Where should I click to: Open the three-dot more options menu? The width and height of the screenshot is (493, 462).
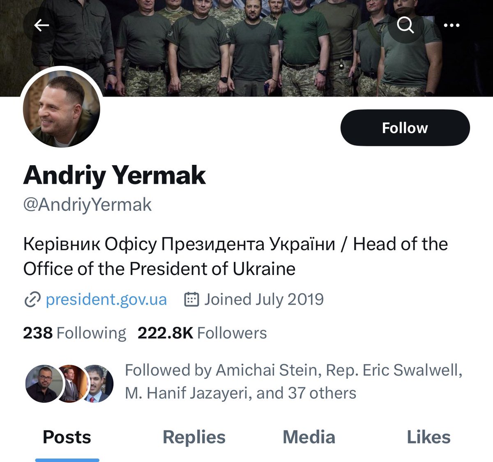452,25
